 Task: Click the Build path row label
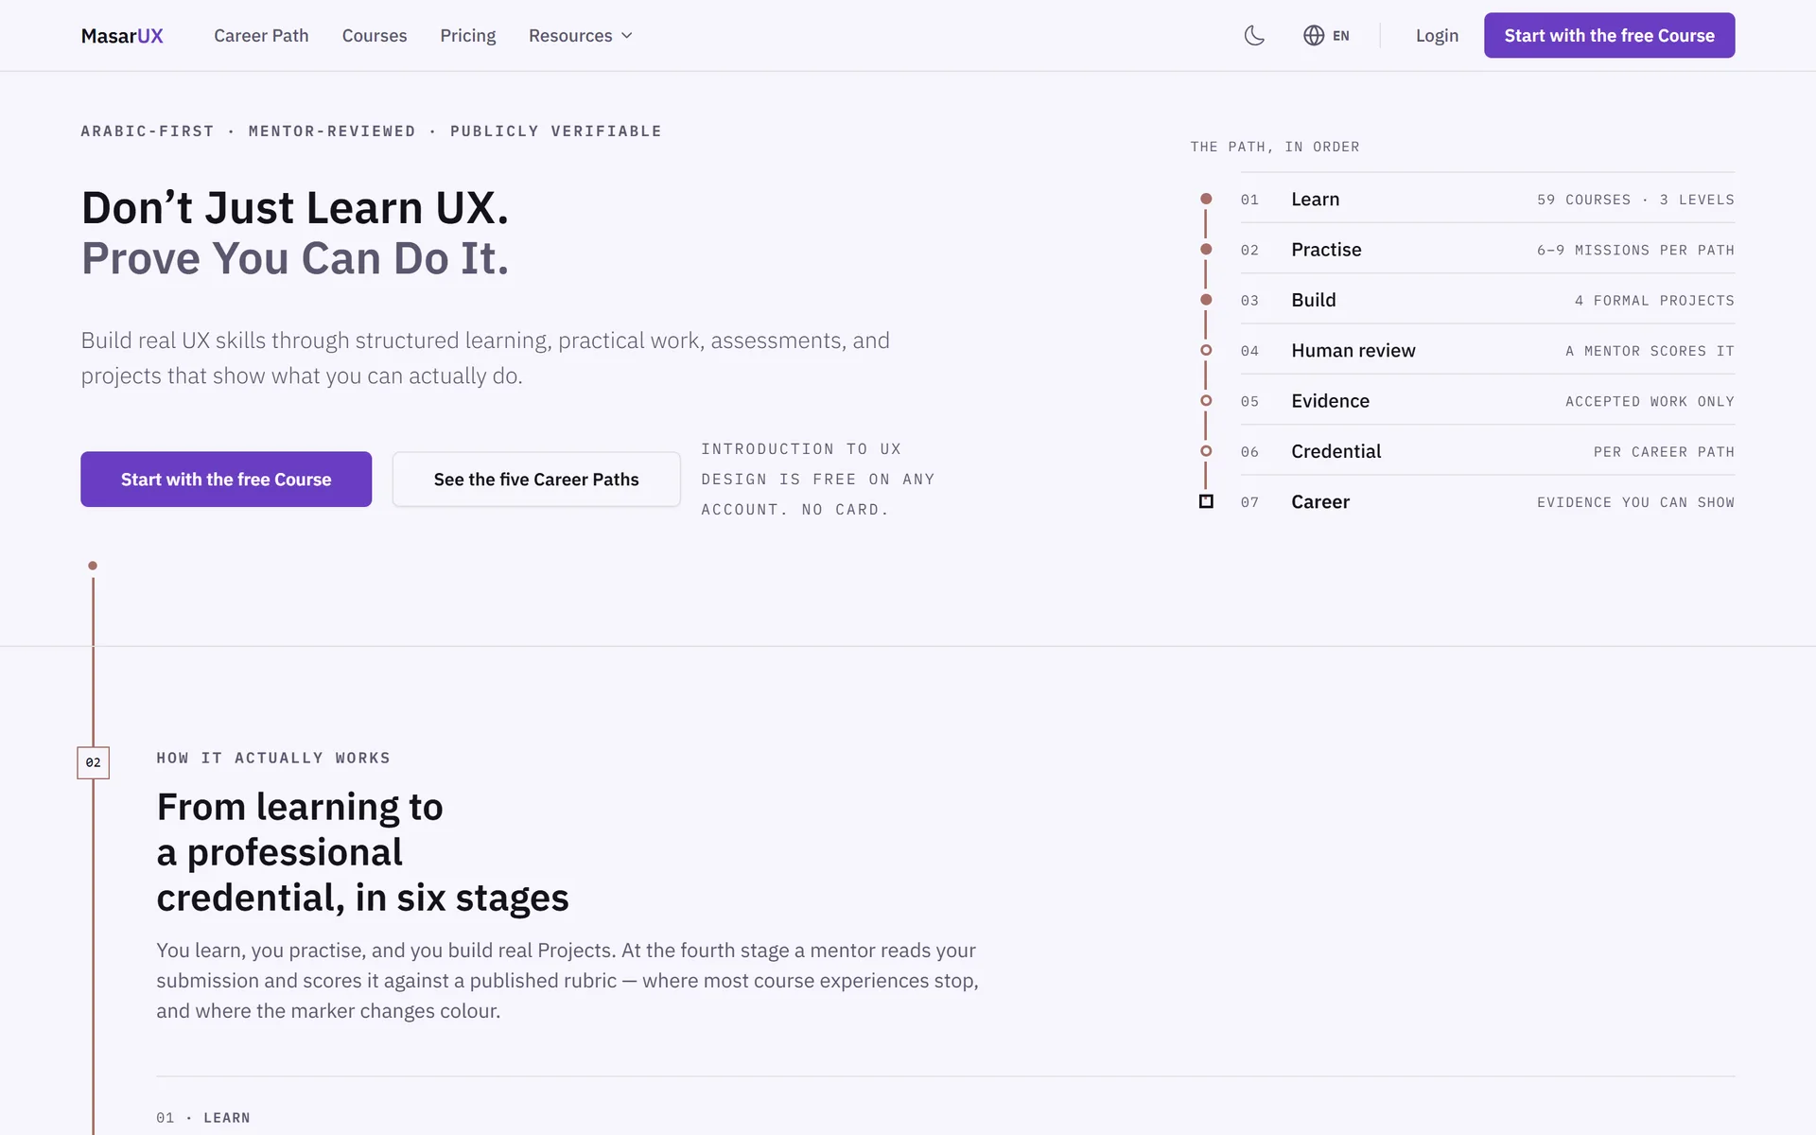[x=1313, y=300]
